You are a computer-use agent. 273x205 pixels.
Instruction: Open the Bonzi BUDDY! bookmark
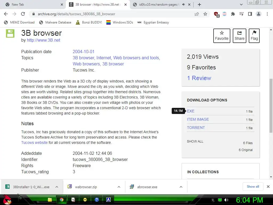[x=89, y=22]
